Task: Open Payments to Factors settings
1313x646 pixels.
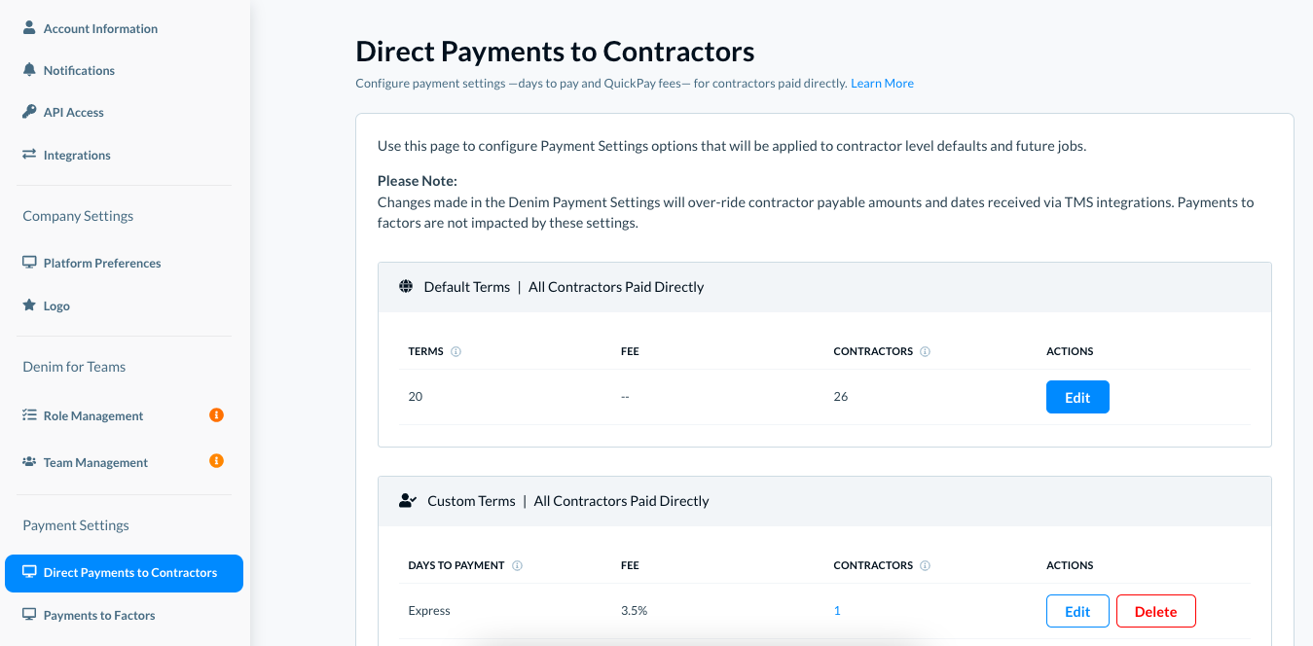Action: (98, 615)
